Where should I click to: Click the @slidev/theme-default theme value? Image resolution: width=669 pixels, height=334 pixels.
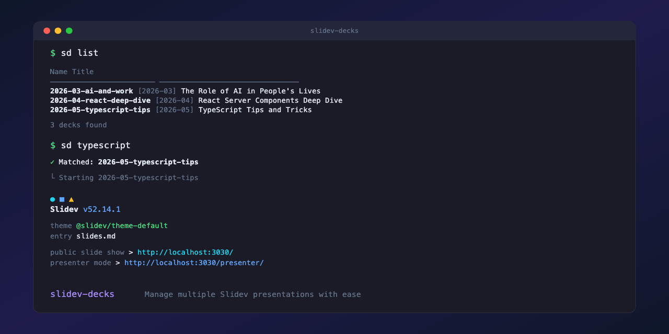[122, 225]
